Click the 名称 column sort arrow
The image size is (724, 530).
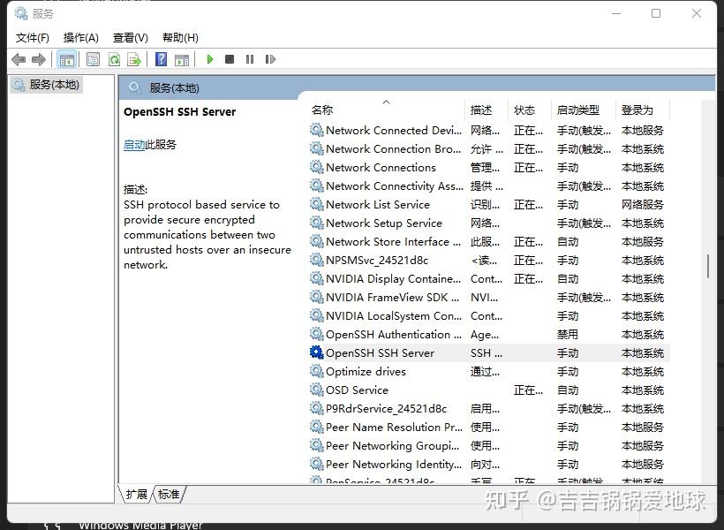coord(386,102)
